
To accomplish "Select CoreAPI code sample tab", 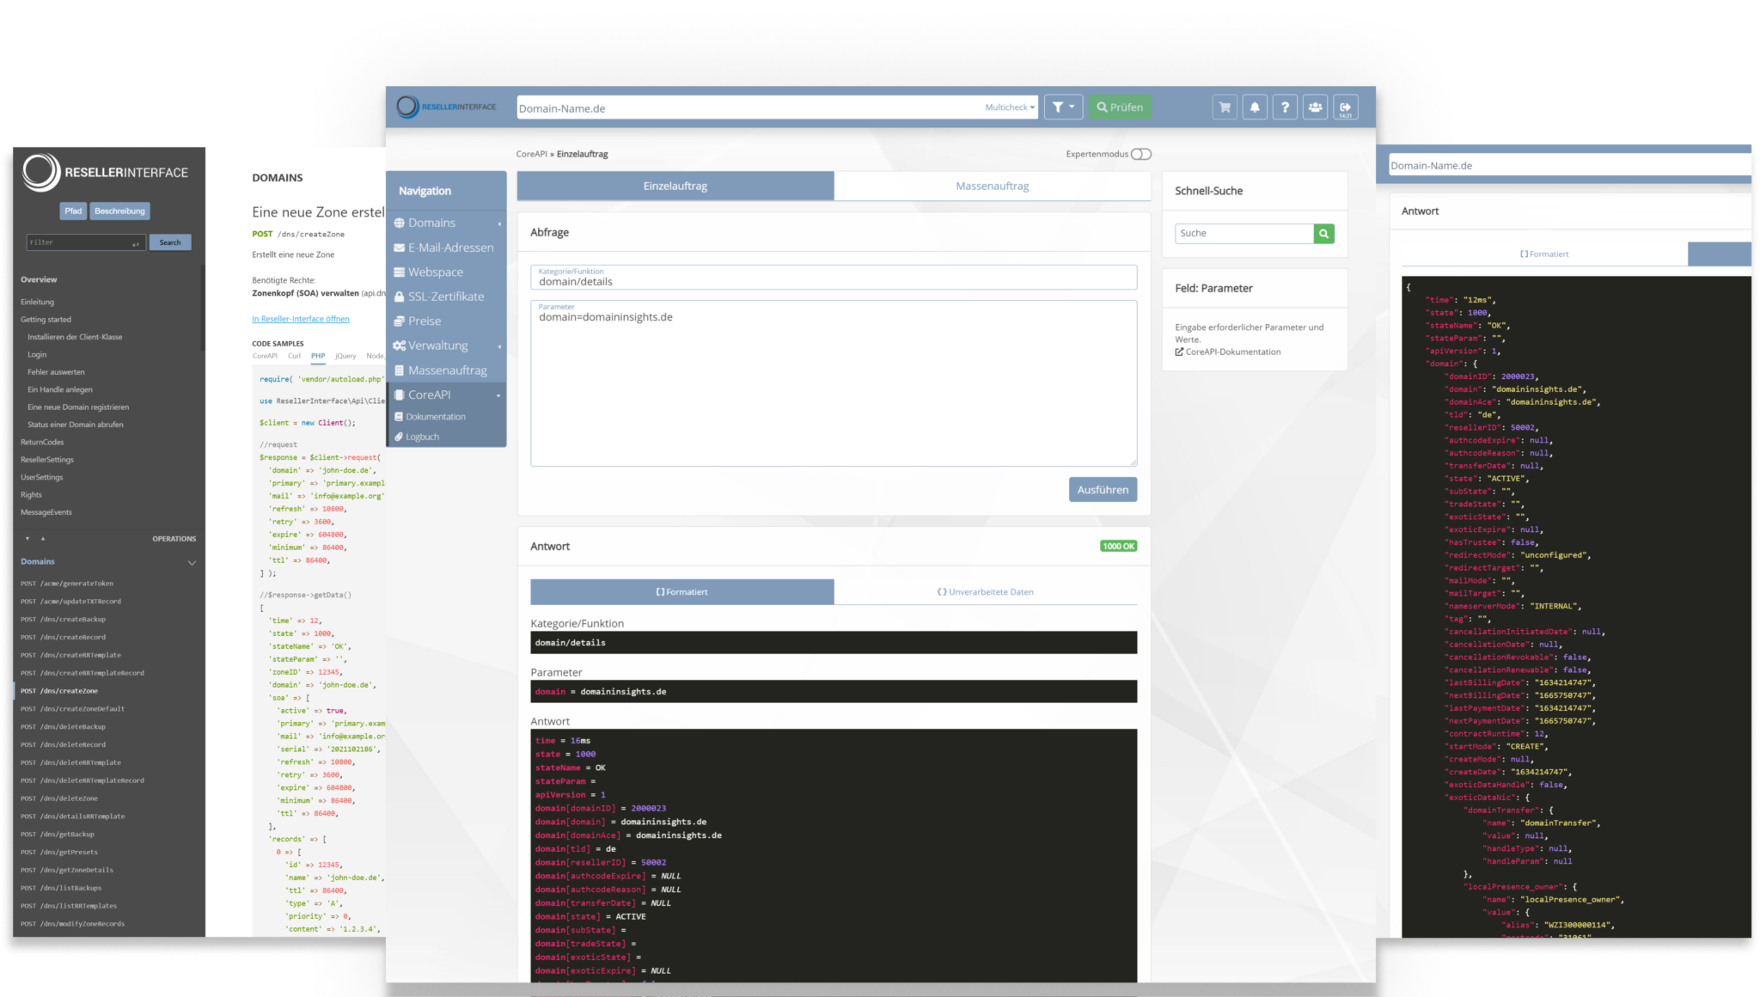I will pos(265,356).
